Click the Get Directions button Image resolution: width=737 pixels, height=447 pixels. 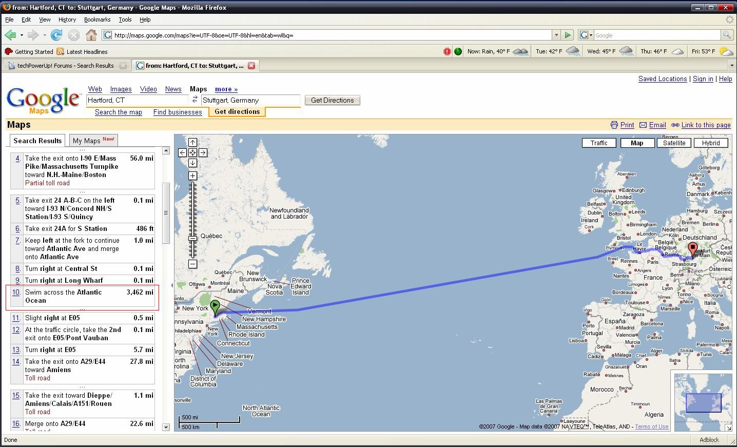pyautogui.click(x=332, y=100)
